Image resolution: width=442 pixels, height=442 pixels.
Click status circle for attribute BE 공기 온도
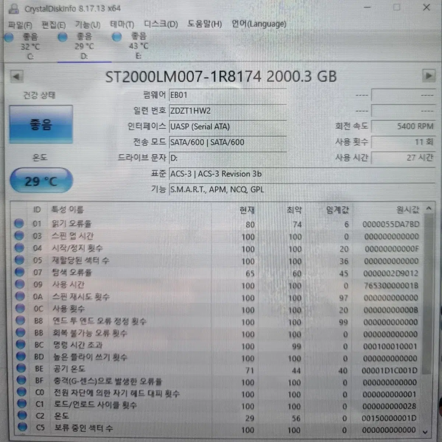tap(21, 368)
